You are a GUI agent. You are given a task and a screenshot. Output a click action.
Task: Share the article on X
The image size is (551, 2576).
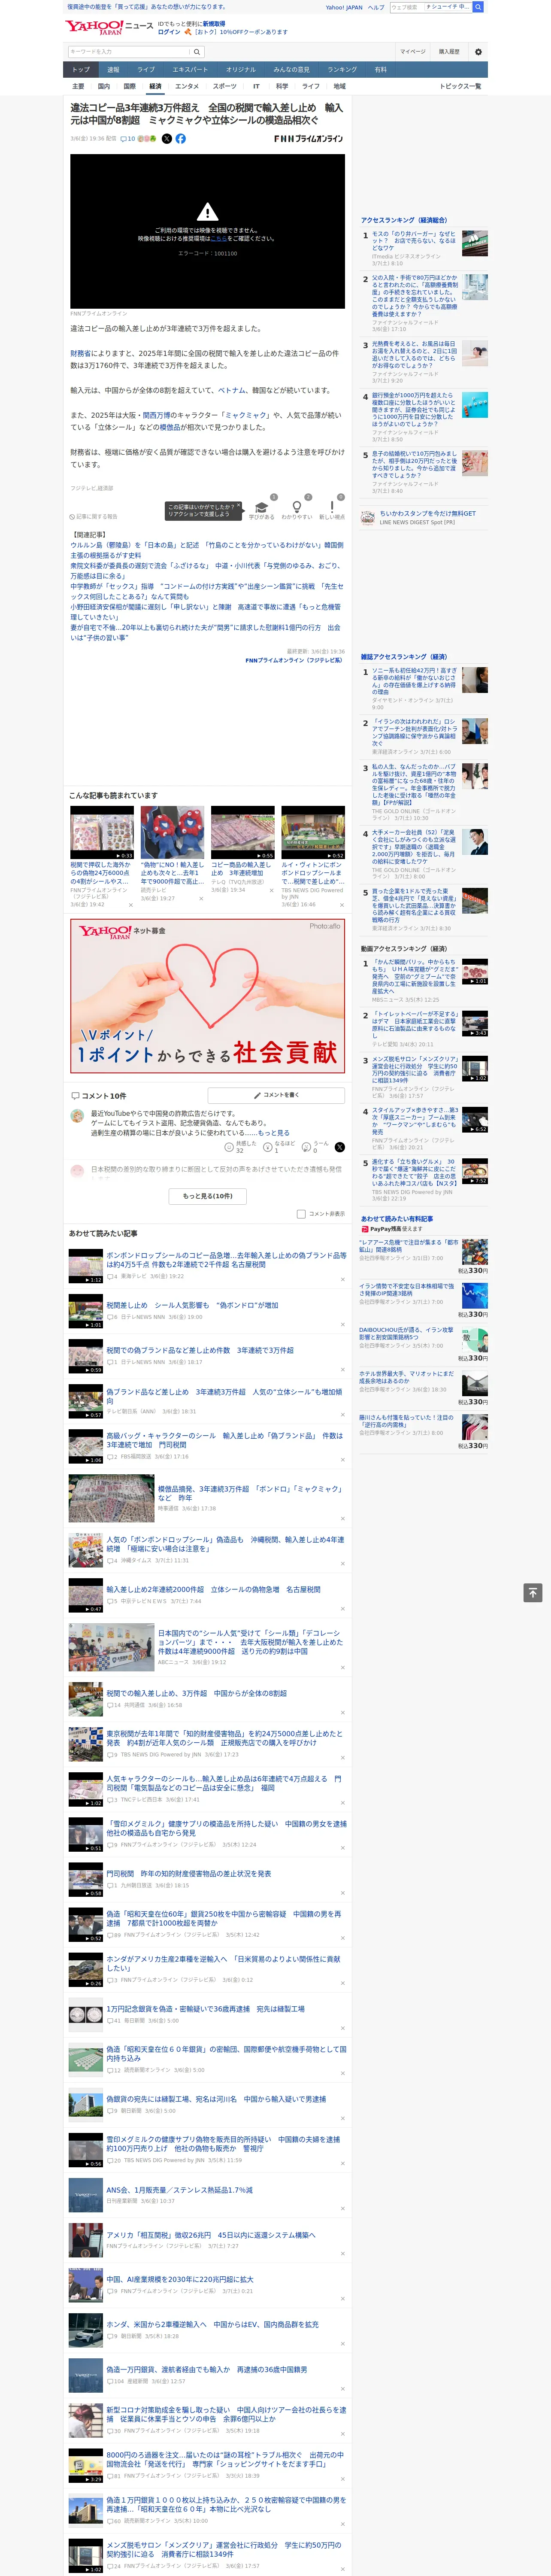click(x=167, y=139)
